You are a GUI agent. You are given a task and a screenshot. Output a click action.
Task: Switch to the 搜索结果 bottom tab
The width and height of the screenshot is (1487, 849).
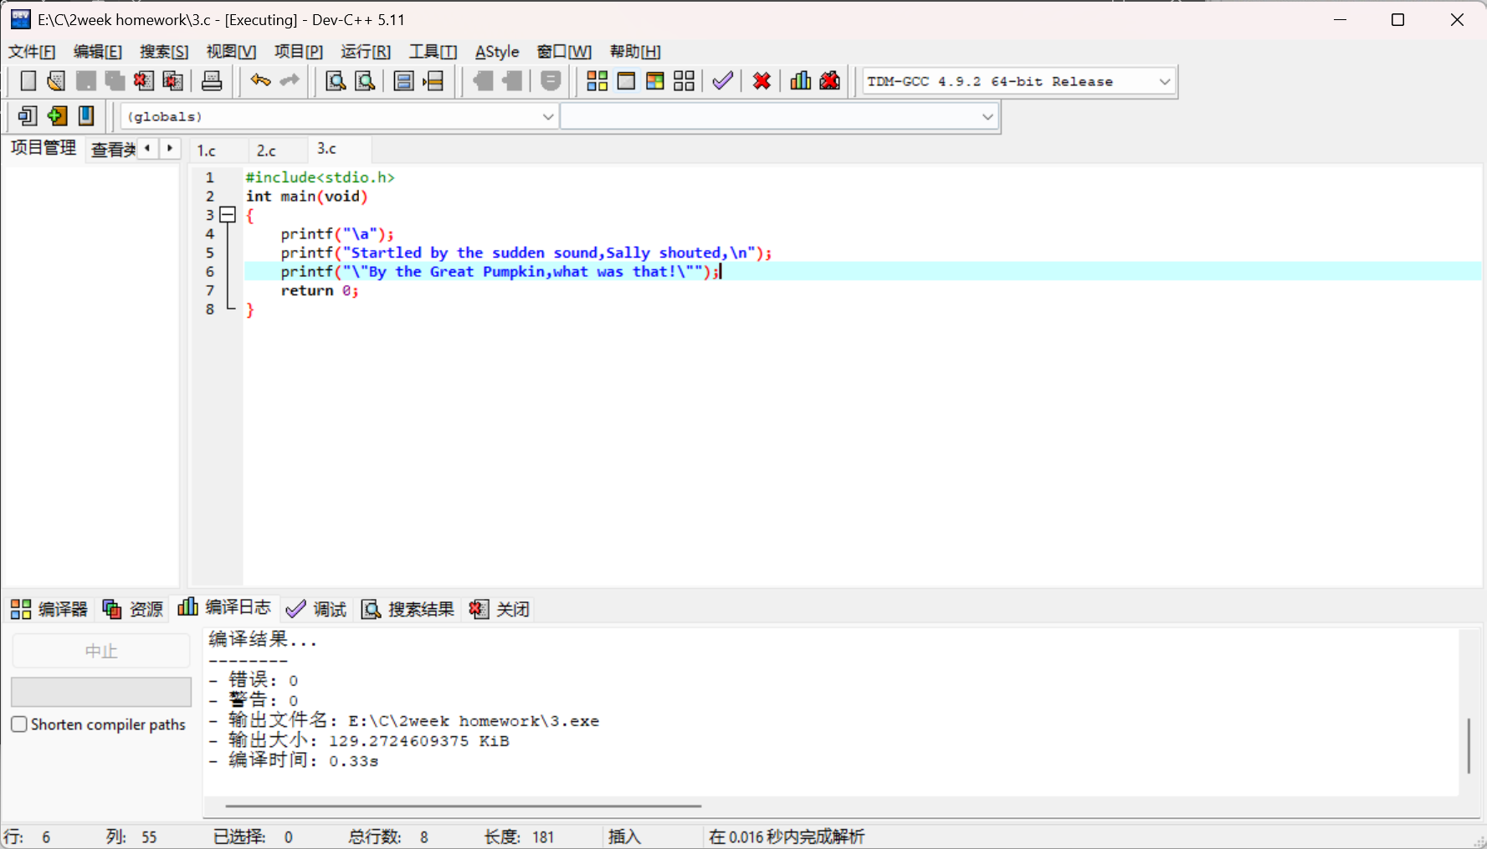click(408, 609)
